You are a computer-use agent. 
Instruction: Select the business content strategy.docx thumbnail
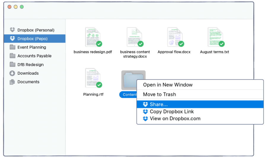[x=135, y=37]
